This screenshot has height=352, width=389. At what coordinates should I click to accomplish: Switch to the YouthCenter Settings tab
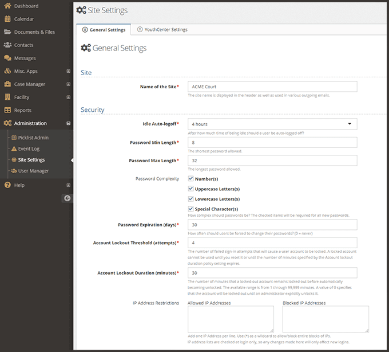pyautogui.click(x=162, y=30)
